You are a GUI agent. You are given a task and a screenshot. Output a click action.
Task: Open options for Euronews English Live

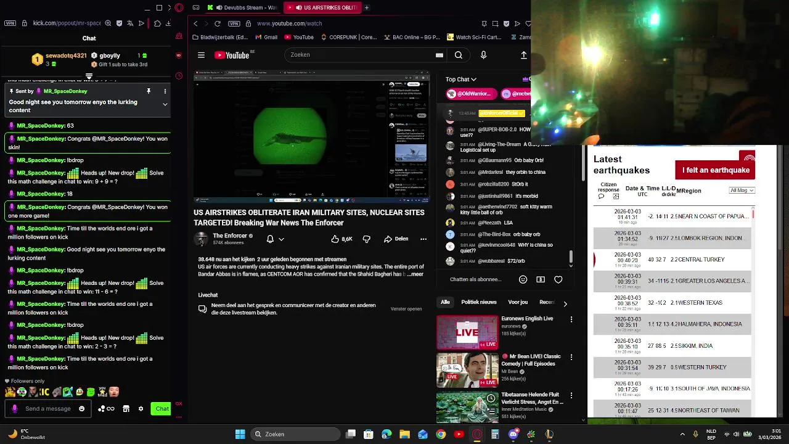click(571, 319)
